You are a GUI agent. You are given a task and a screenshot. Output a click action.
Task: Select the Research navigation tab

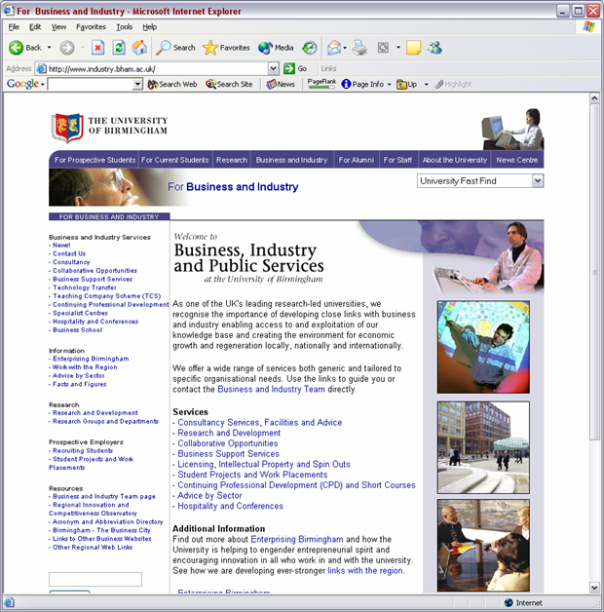click(x=232, y=160)
